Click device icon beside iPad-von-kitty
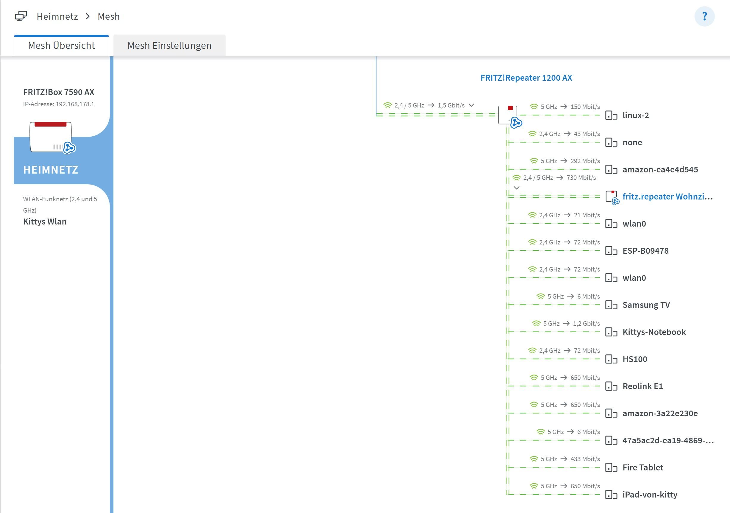Viewport: 730px width, 513px height. coord(611,495)
